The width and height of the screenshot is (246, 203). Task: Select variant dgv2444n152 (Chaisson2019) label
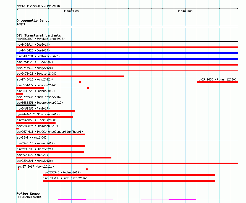tap(38, 114)
